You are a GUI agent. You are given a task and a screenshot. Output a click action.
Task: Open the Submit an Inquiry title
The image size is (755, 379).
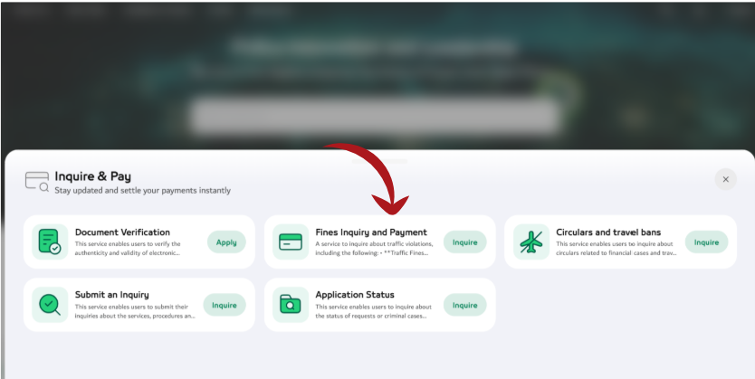click(111, 294)
